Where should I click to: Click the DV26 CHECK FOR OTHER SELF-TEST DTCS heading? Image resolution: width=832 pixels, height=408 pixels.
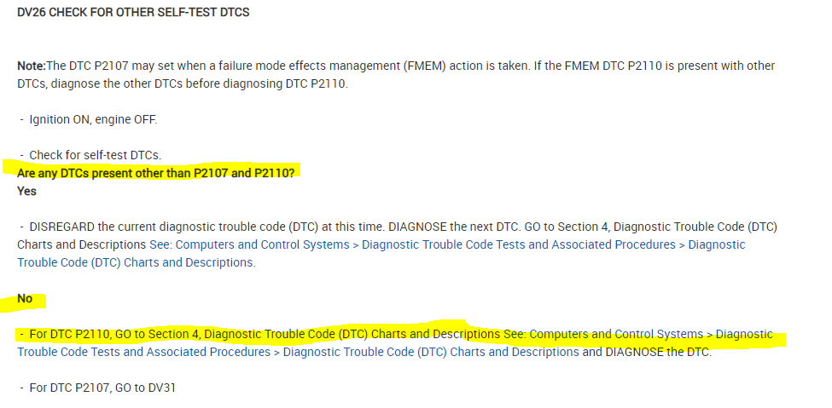[x=132, y=13]
